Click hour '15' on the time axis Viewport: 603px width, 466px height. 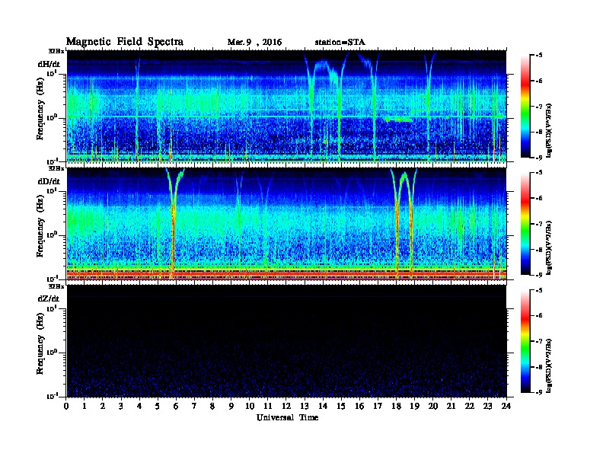pyautogui.click(x=341, y=406)
